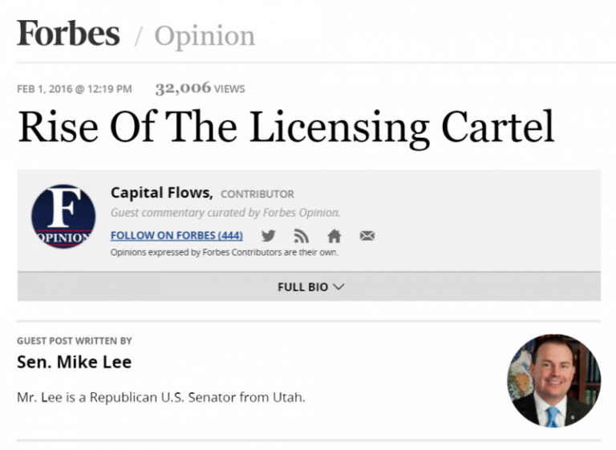This screenshot has width=616, height=450.
Task: Click the chevron beside Full Bio
Action: click(338, 286)
